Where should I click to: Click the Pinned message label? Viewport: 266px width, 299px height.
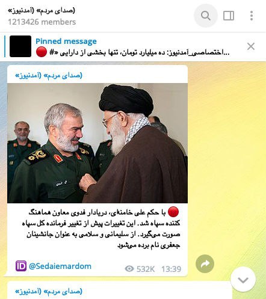click(66, 42)
